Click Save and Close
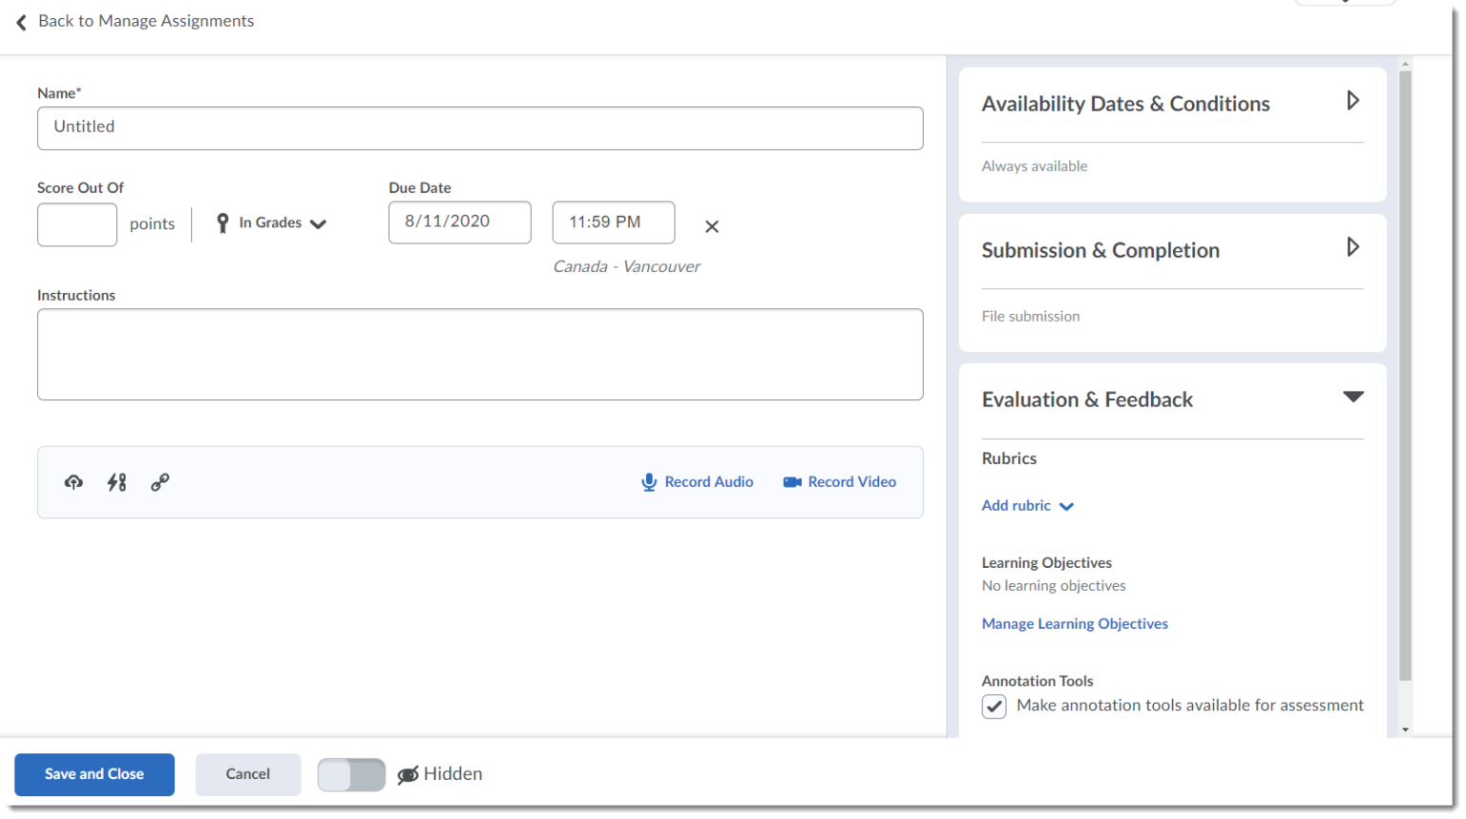 (x=94, y=774)
